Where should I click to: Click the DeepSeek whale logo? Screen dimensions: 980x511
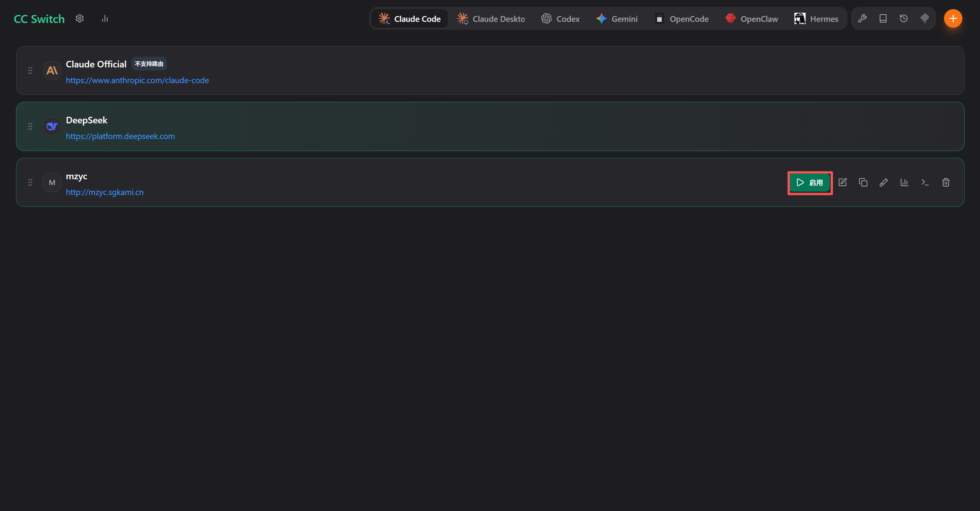[52, 126]
